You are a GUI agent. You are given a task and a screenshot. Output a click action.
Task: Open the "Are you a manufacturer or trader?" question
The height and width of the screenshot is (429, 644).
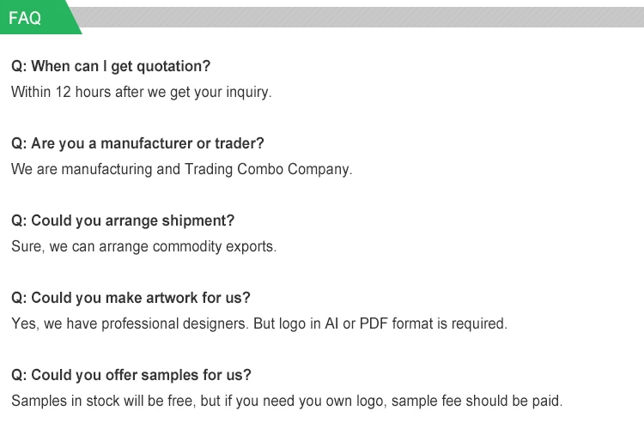click(x=137, y=143)
